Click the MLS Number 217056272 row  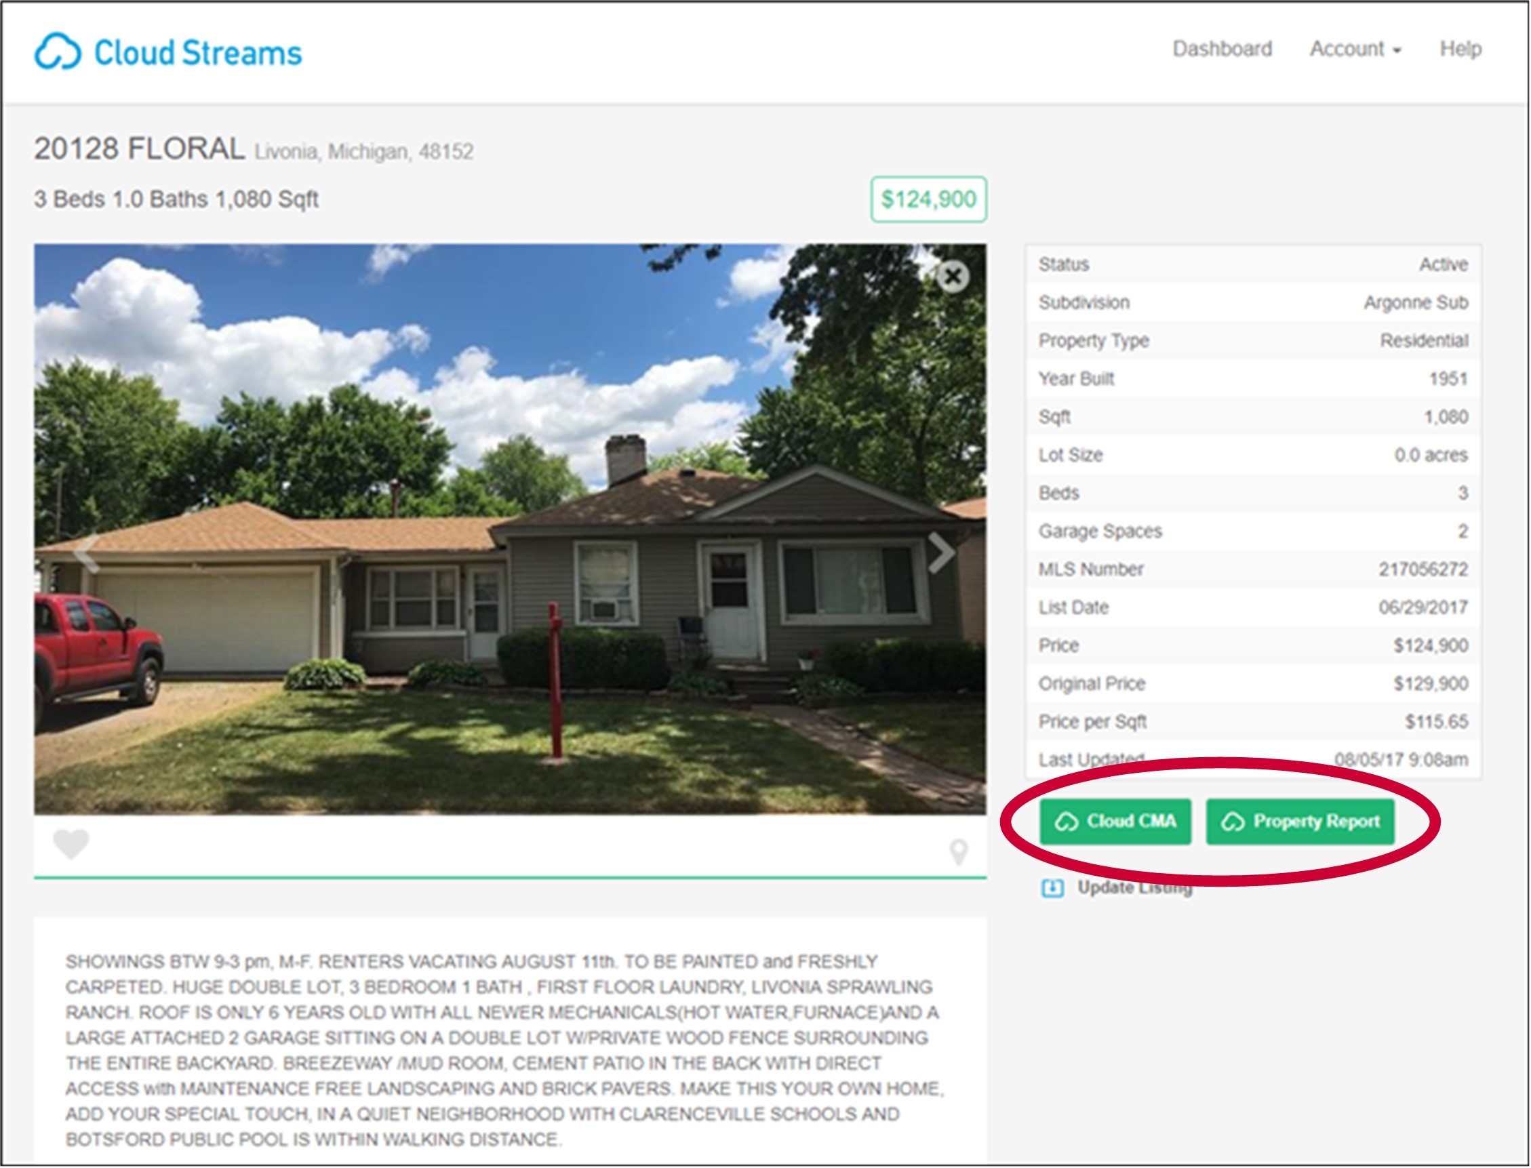click(x=1253, y=569)
